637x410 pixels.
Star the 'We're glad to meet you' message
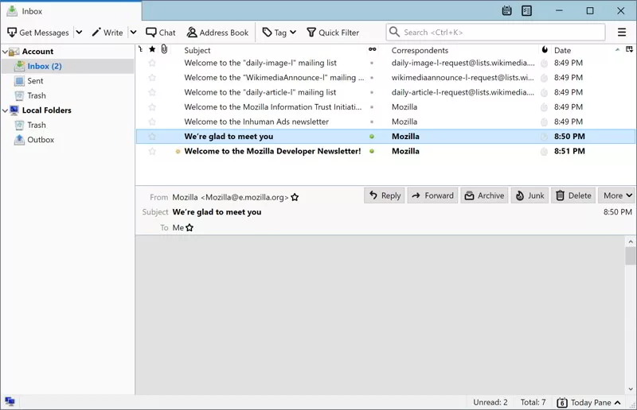[x=152, y=137]
